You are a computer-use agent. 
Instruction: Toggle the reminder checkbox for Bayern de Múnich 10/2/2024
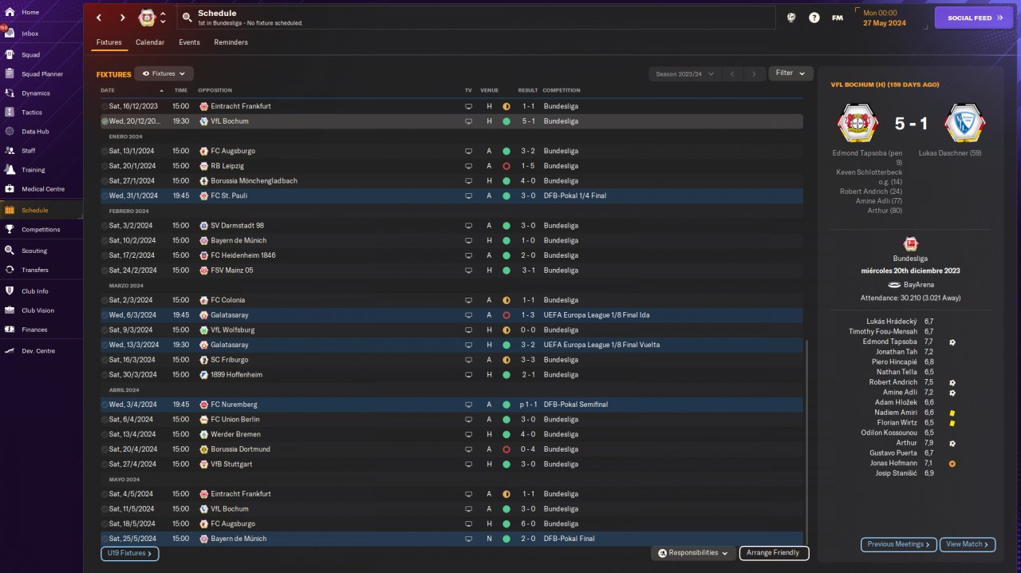pyautogui.click(x=104, y=240)
